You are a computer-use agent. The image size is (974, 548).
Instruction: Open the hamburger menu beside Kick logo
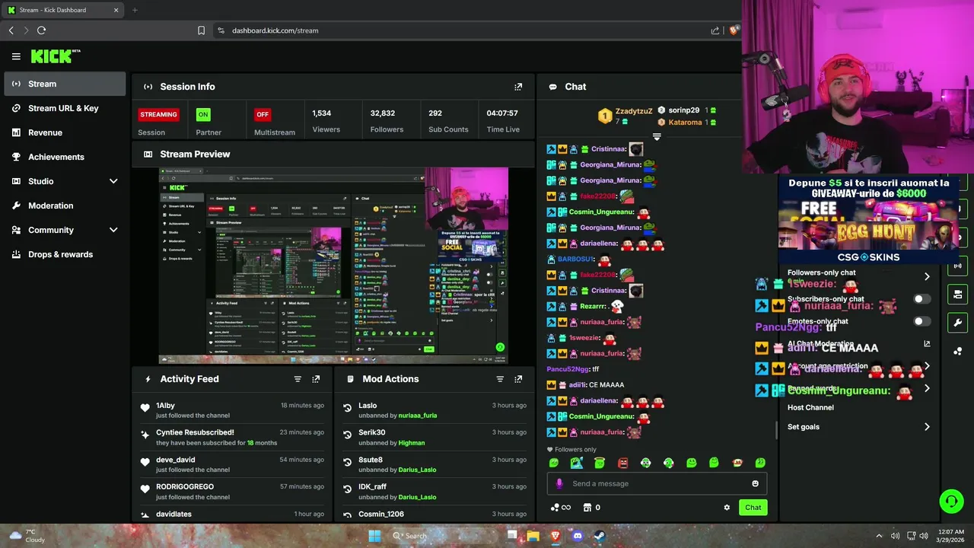[x=16, y=56]
